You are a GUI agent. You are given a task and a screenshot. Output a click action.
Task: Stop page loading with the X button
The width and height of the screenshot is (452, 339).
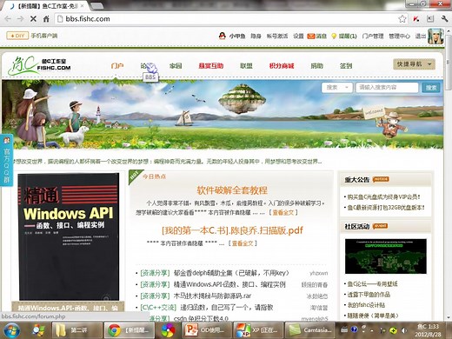(x=33, y=19)
